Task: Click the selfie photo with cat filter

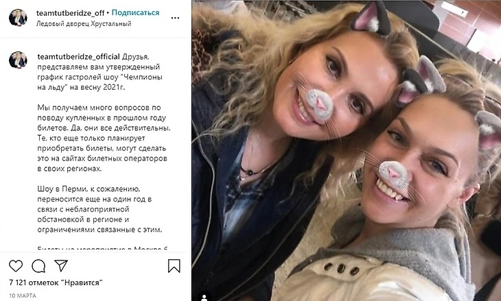Action: (x=347, y=150)
